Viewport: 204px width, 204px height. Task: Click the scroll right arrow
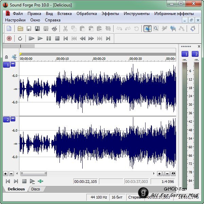click(x=154, y=173)
